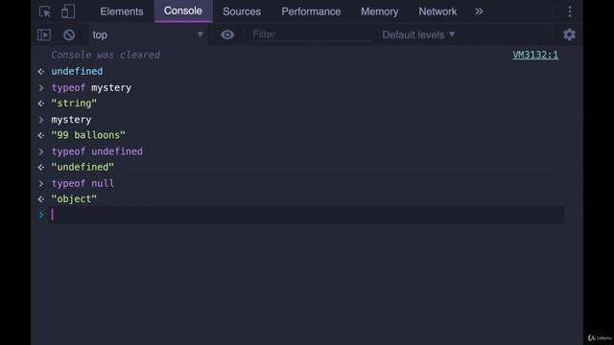
Task: Focus the Filter input field
Action: pyautogui.click(x=311, y=34)
